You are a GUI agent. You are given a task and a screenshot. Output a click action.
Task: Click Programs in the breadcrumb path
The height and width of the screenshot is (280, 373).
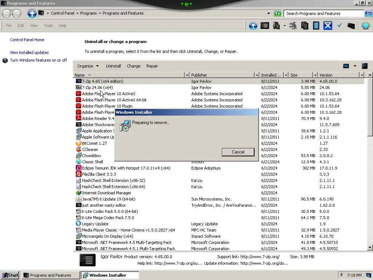pos(88,13)
